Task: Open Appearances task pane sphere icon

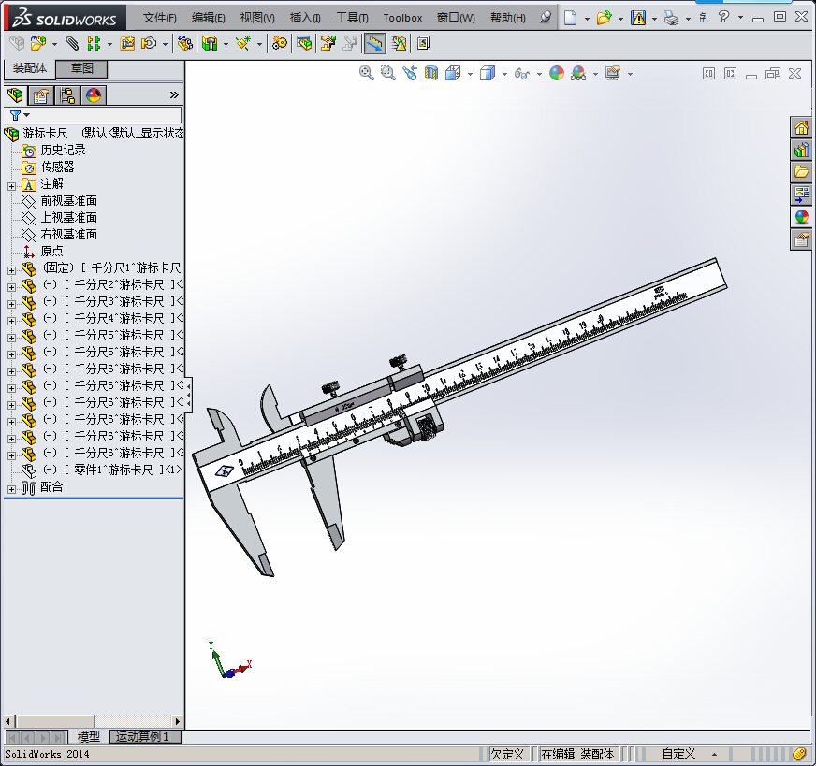Action: pos(801,217)
